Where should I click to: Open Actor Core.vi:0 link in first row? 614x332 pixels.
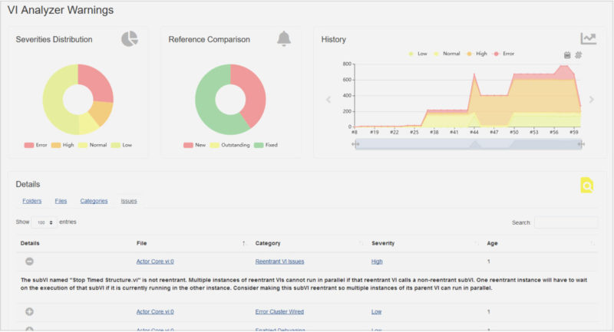[x=155, y=261]
